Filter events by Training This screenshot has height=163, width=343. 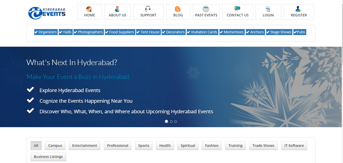236,146
